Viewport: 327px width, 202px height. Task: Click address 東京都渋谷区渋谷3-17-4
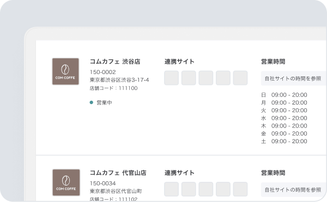(119, 80)
